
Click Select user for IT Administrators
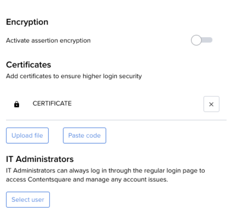tap(28, 199)
